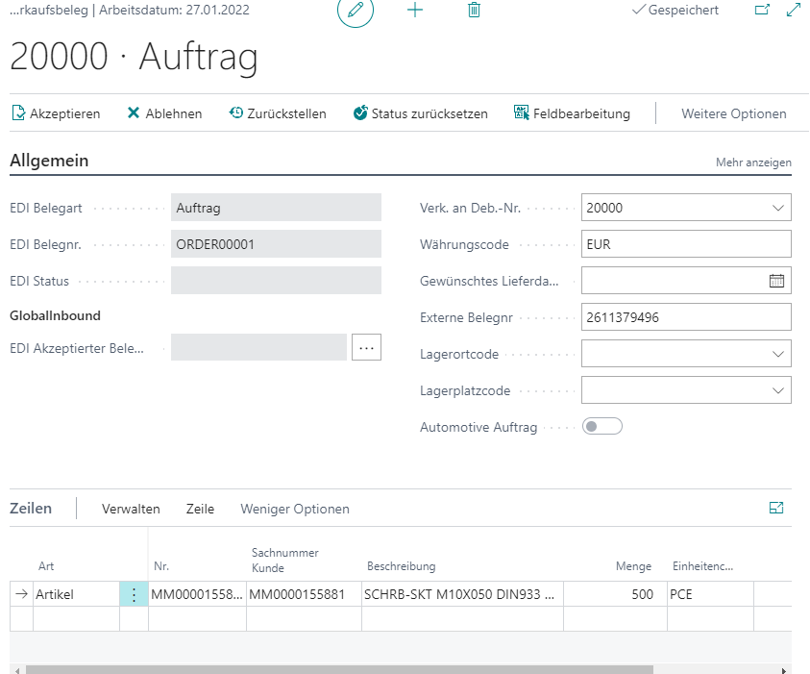Click the pencil edit icon at top
The height and width of the screenshot is (674, 810).
tap(356, 11)
